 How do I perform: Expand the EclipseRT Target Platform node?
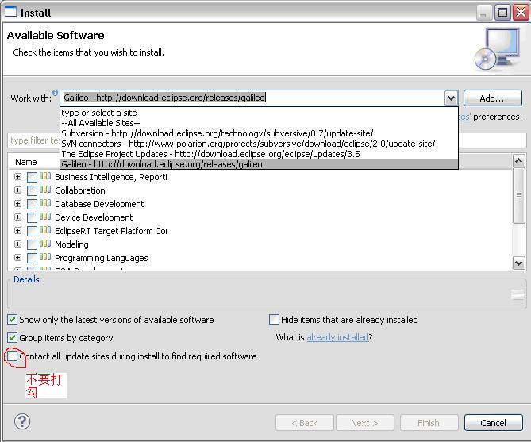[18, 231]
